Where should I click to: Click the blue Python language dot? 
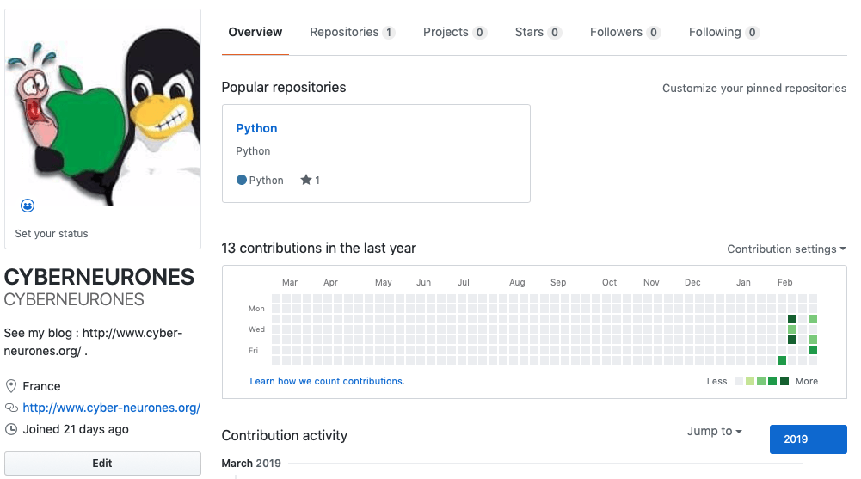(x=242, y=180)
